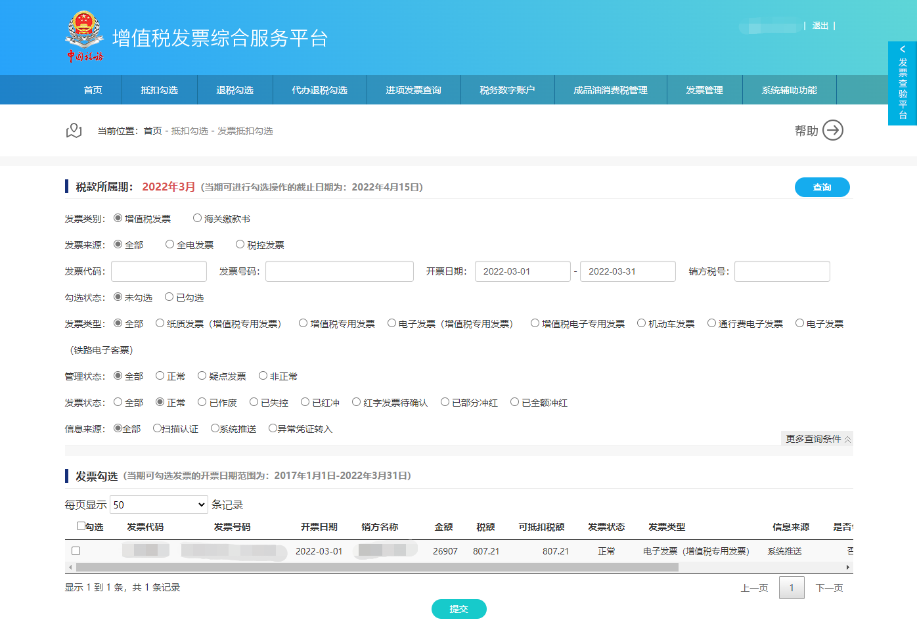
Task: Go to 上一页 previous page
Action: pos(755,588)
